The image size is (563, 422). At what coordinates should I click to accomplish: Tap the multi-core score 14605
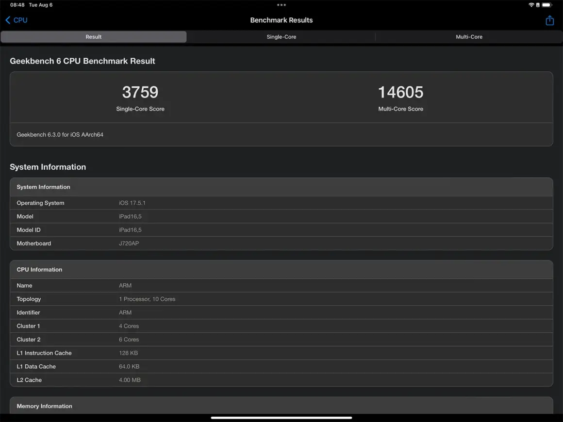tap(401, 92)
